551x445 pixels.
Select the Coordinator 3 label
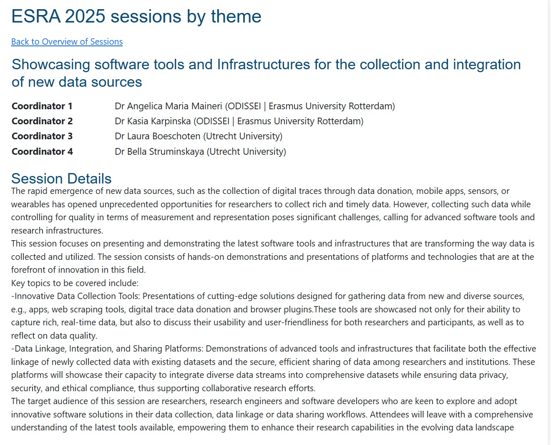(x=42, y=136)
